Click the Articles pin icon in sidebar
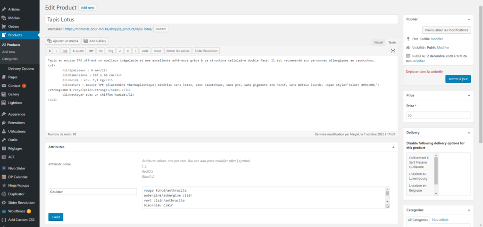 tap(4, 9)
